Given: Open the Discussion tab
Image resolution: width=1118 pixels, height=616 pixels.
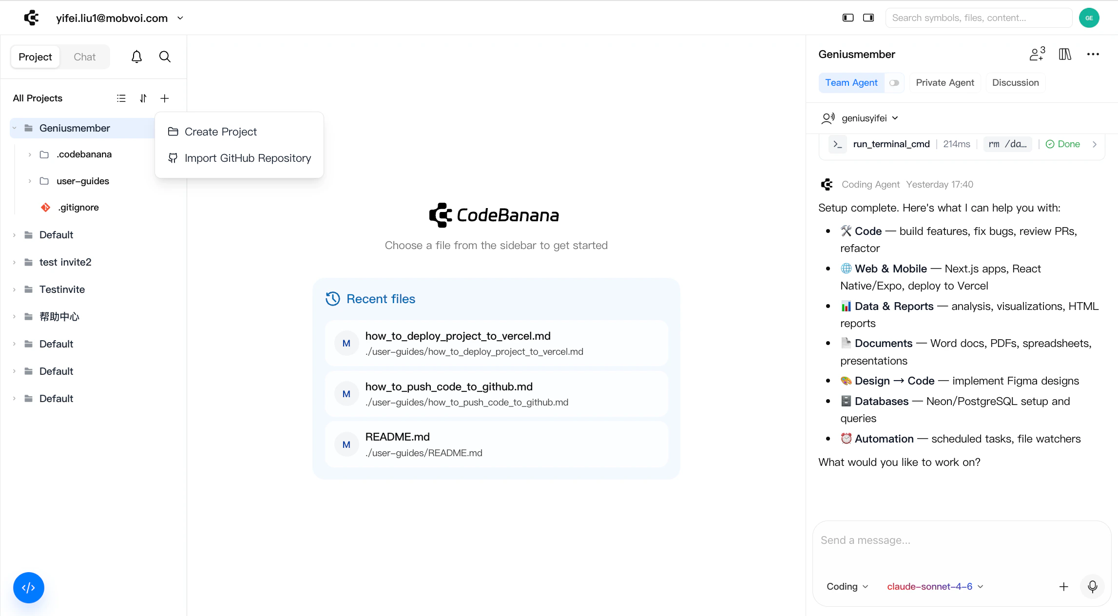Looking at the screenshot, I should [1016, 83].
